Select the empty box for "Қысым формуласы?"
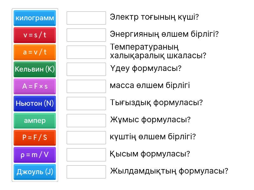This screenshot has width=254, height=190. [x=86, y=155]
